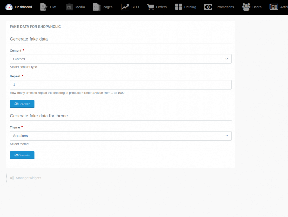This screenshot has height=217, width=288.
Task: Click the Manage widgets button
Action: [x=25, y=178]
